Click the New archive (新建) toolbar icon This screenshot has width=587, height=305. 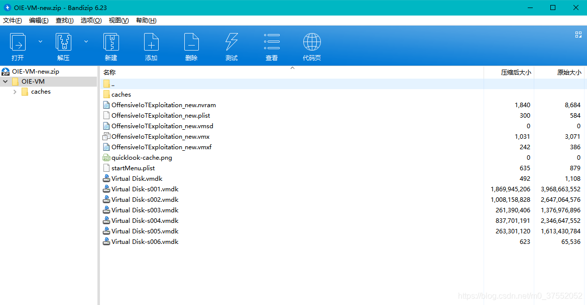coord(111,42)
